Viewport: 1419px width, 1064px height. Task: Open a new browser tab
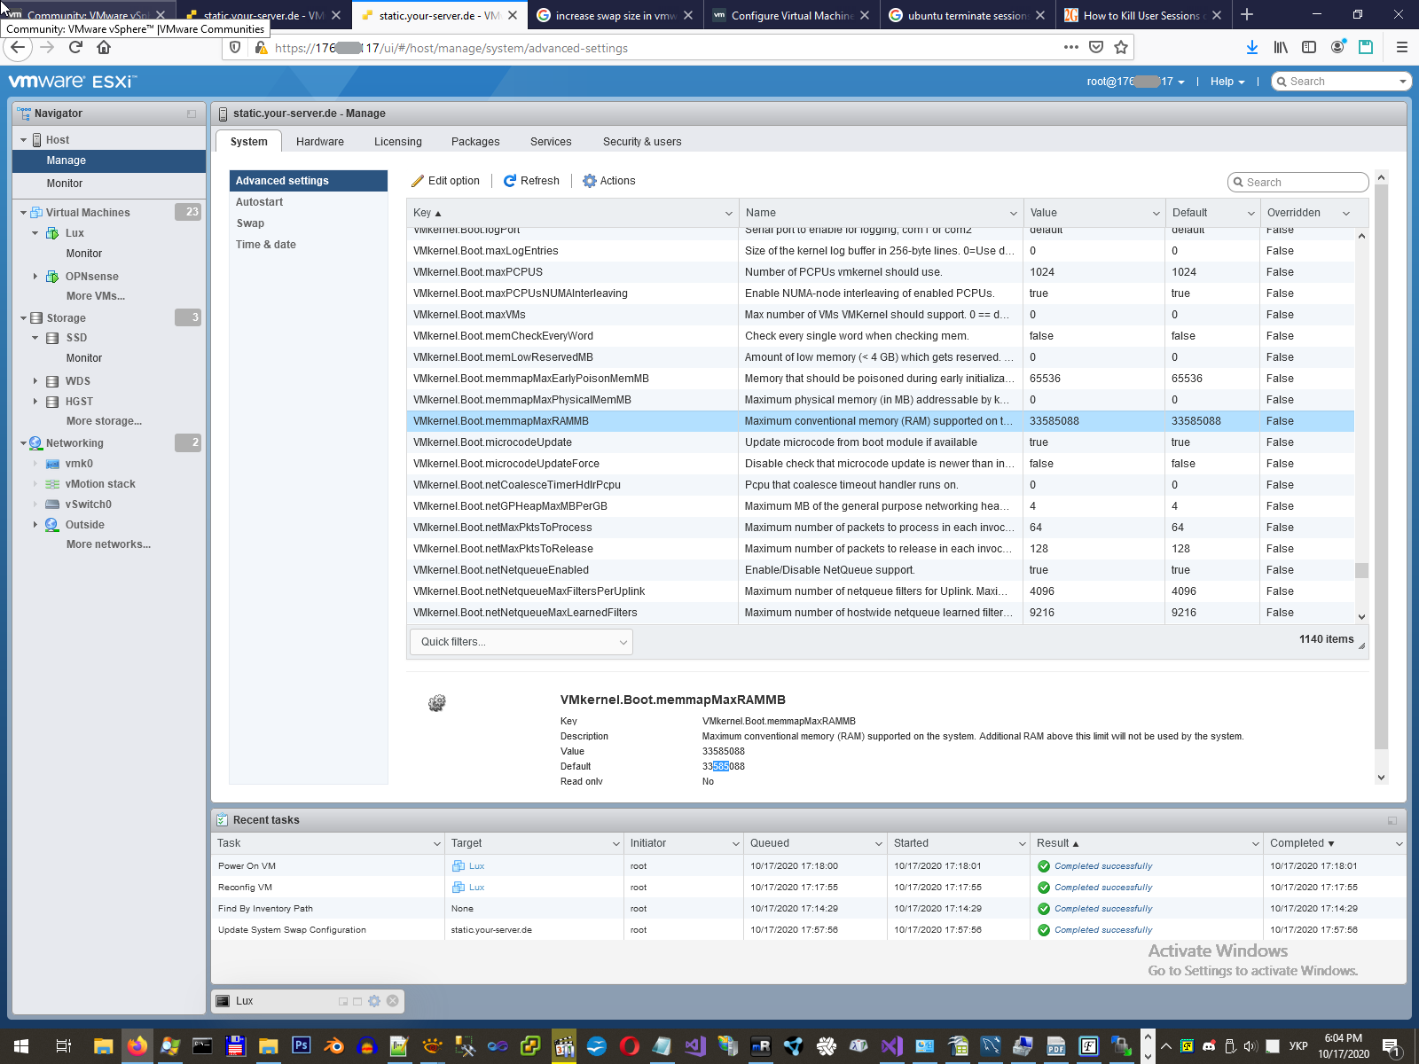(x=1247, y=15)
